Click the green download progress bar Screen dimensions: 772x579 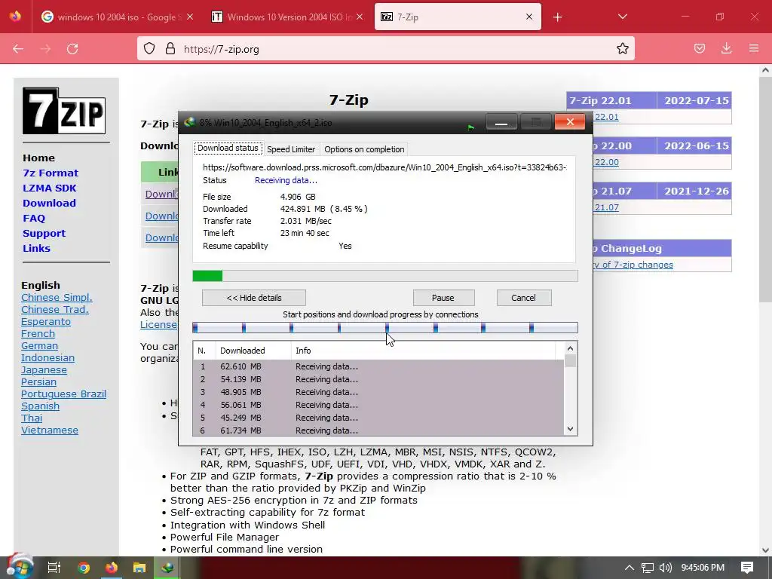point(385,276)
